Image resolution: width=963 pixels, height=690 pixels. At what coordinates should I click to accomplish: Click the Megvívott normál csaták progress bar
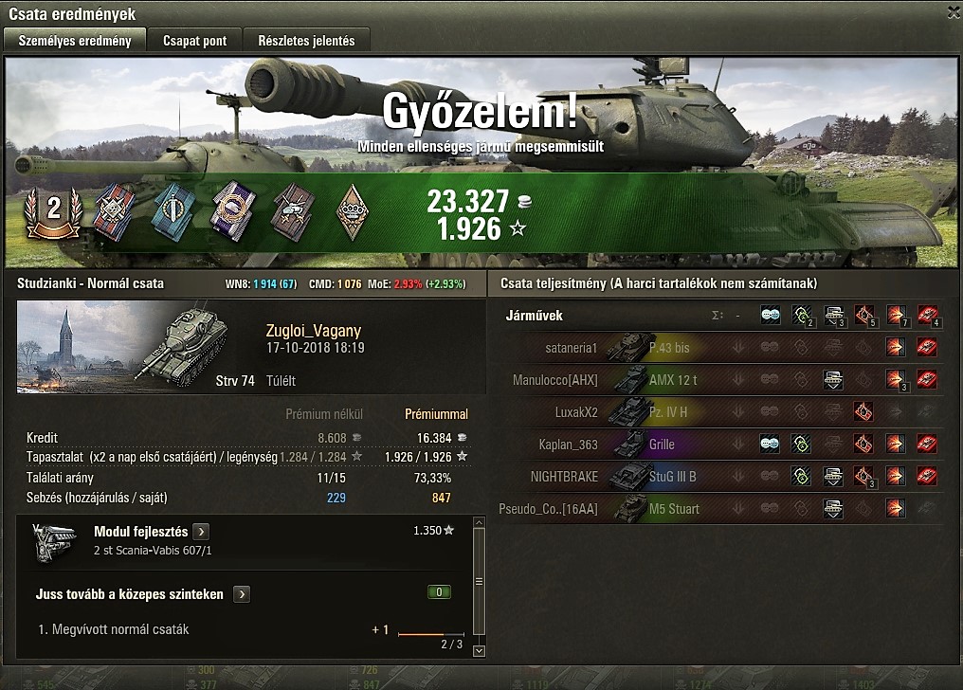pyautogui.click(x=431, y=633)
